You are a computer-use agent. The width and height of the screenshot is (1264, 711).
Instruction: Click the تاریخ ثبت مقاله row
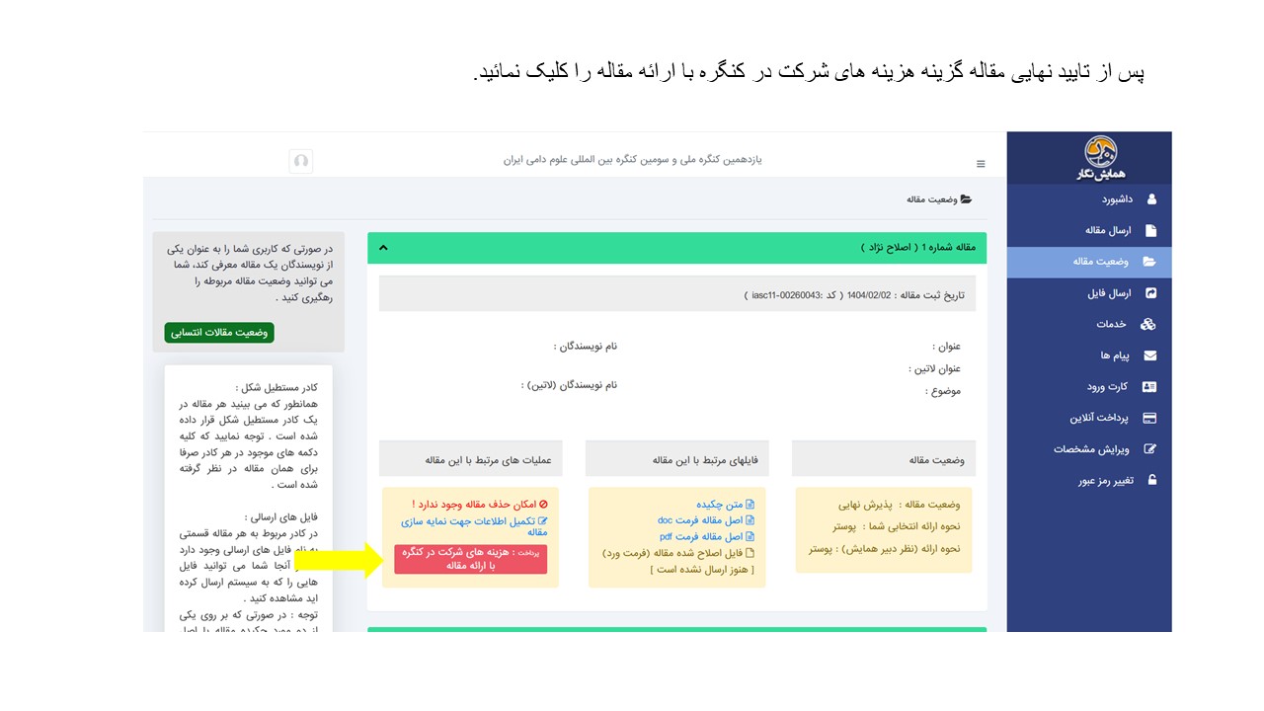[676, 294]
